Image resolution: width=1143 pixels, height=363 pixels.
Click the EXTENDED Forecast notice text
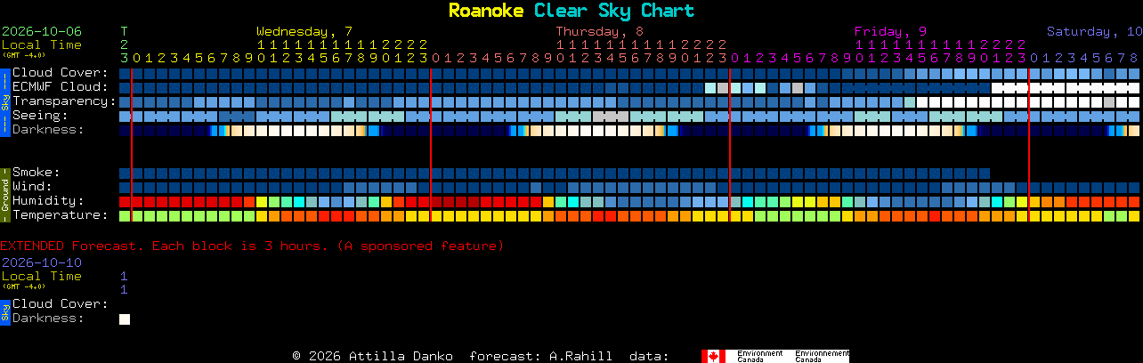pyautogui.click(x=252, y=246)
